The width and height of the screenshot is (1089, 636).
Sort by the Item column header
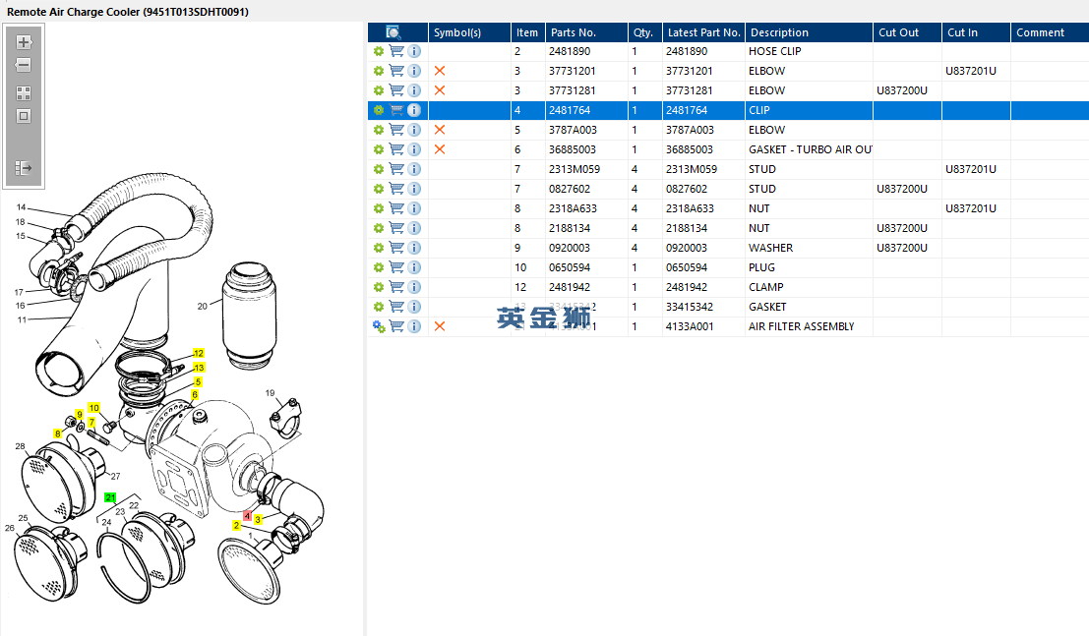528,32
